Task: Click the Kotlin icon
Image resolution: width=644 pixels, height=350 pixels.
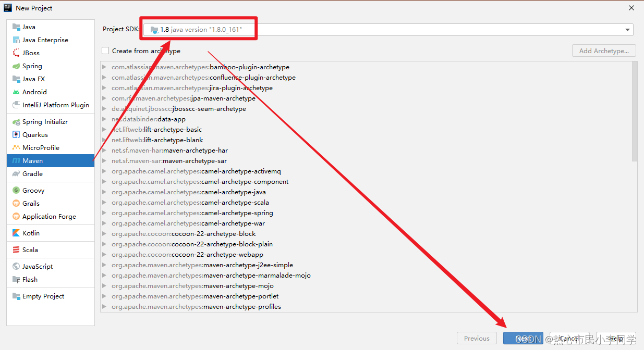Action: tap(16, 233)
